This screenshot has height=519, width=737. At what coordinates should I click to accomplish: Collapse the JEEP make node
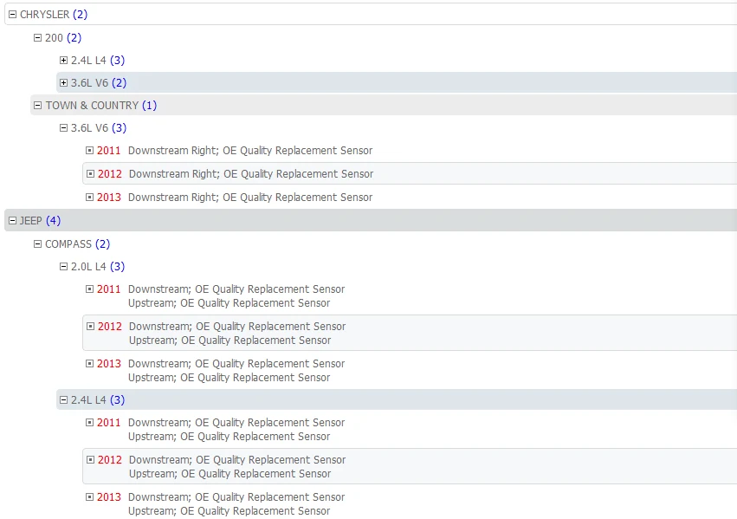click(13, 220)
